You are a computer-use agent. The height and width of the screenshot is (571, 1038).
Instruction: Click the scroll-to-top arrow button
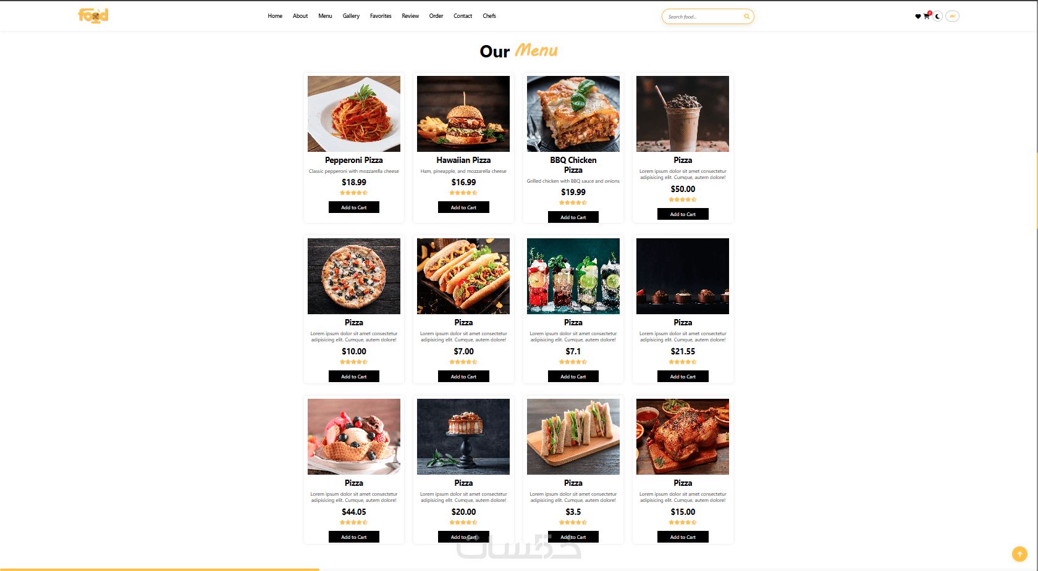tap(1019, 554)
